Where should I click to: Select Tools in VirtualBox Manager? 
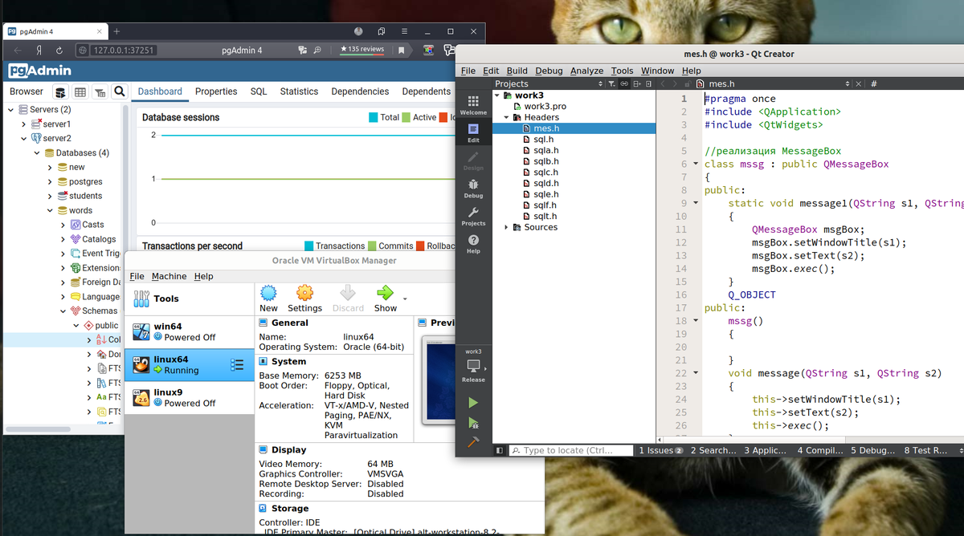point(190,298)
